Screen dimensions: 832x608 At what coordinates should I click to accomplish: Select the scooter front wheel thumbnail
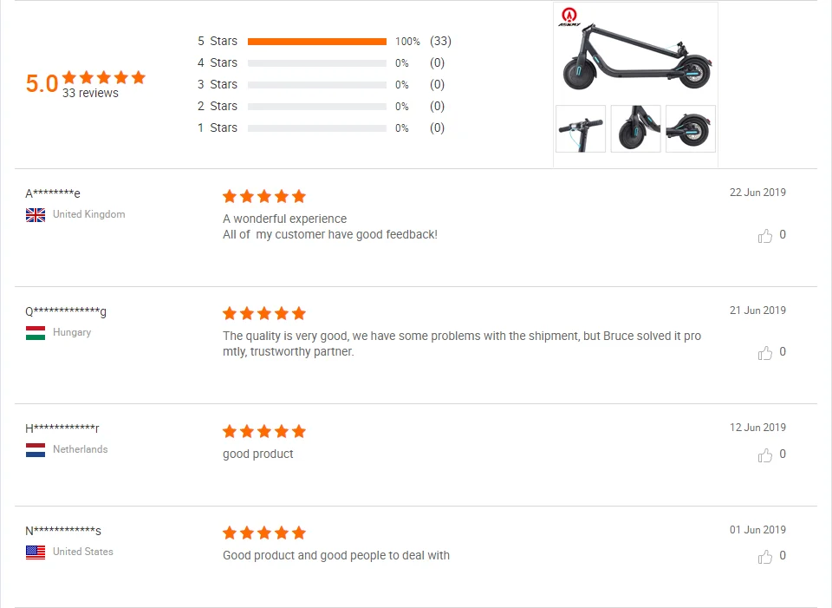(x=635, y=128)
